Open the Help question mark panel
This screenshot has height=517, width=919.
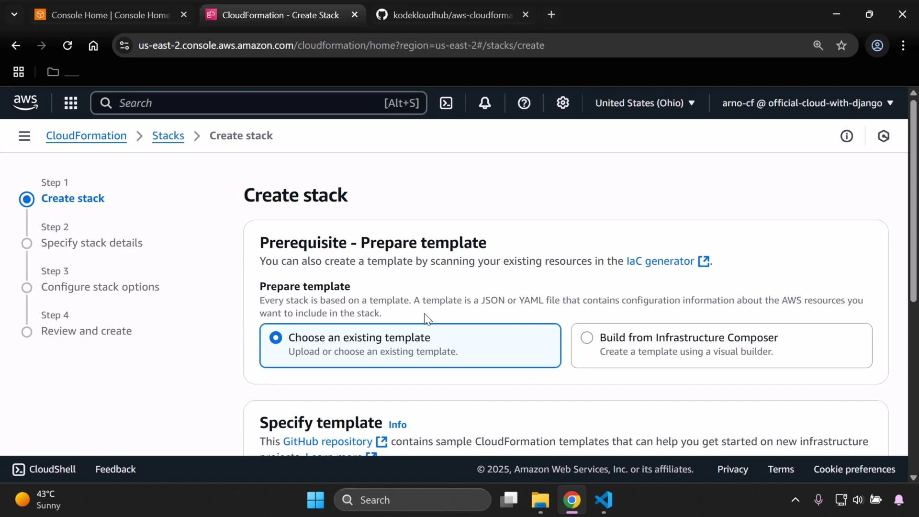525,102
